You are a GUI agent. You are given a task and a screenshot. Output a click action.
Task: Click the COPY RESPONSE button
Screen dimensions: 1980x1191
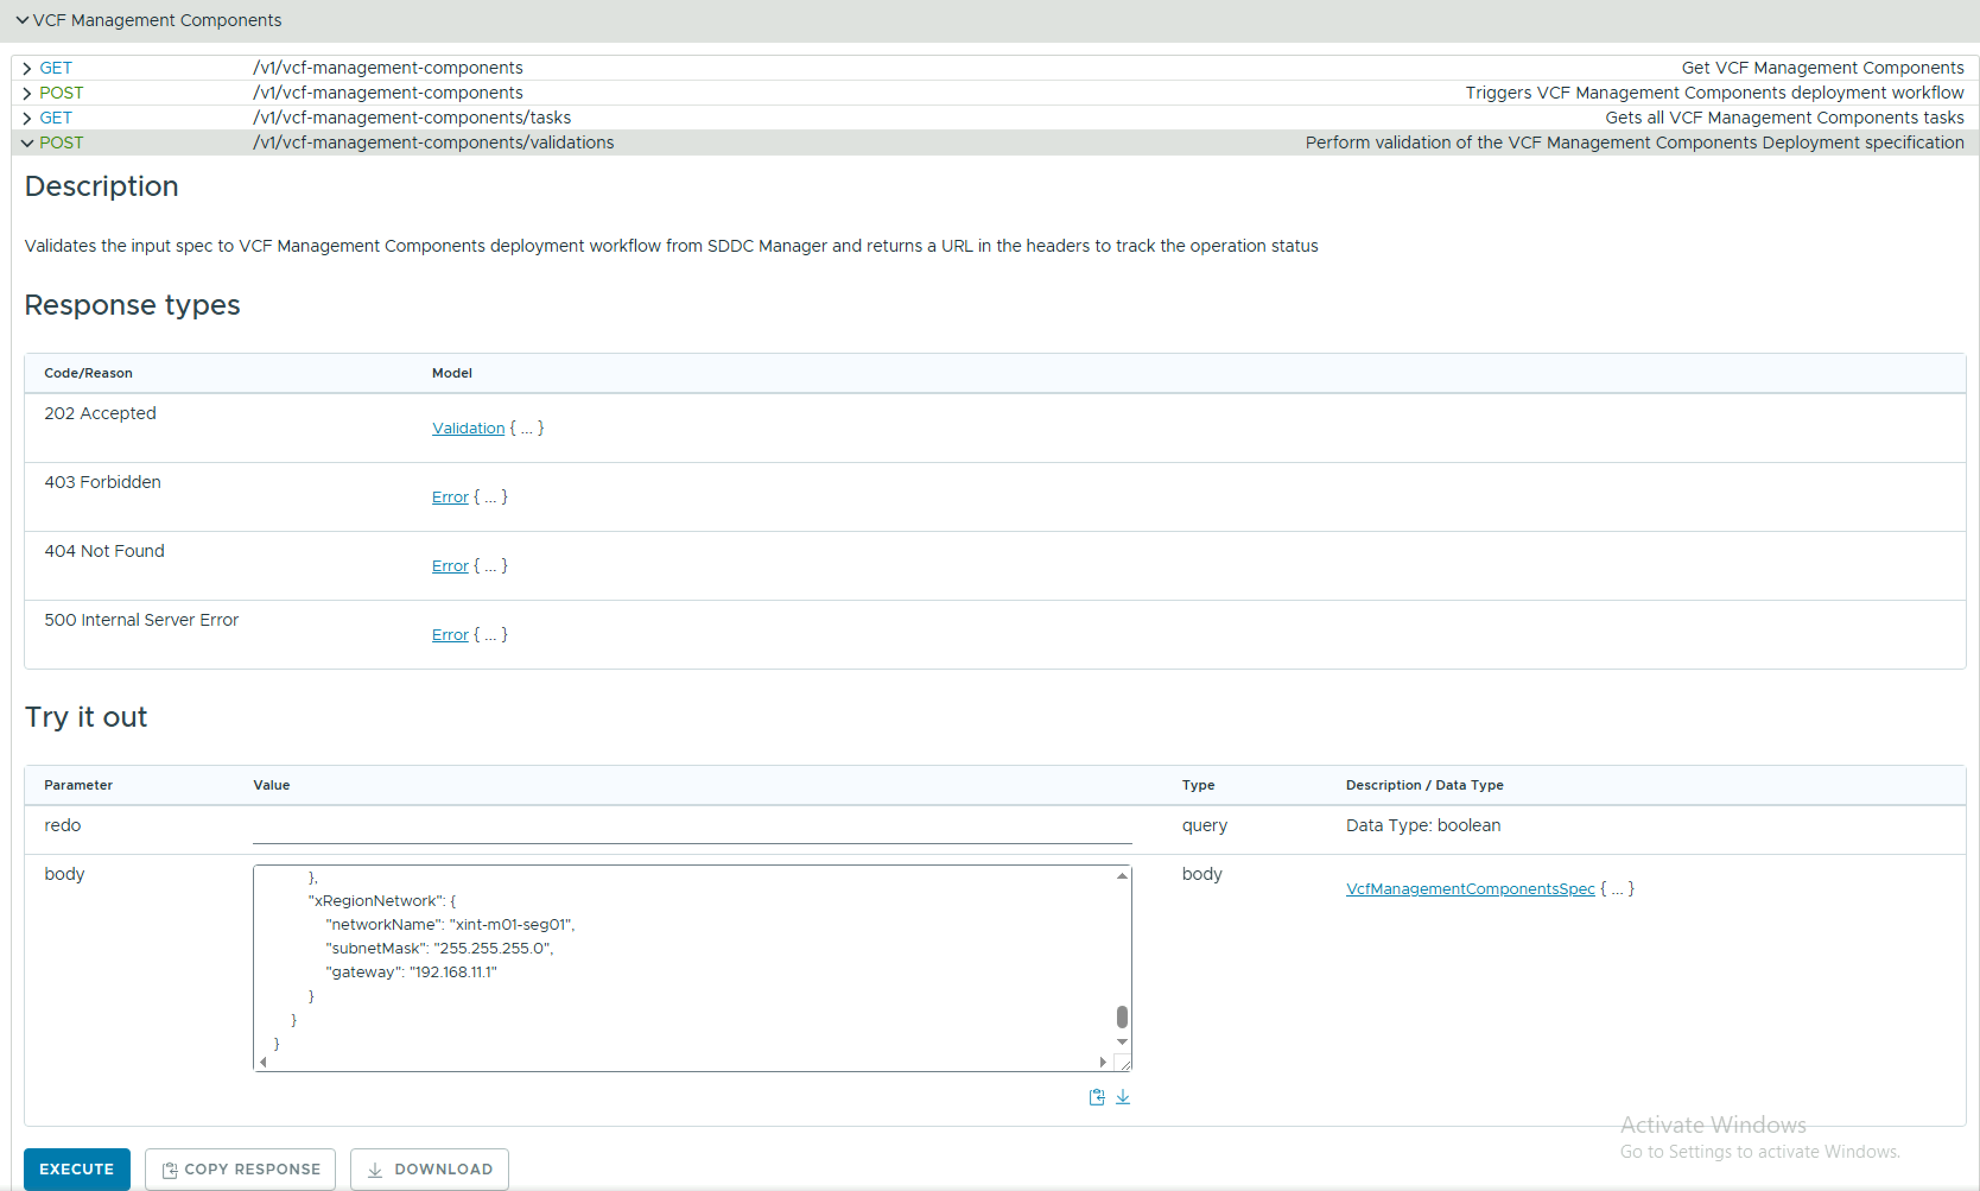240,1170
